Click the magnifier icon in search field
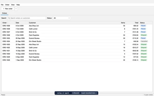 [x=9, y=18]
